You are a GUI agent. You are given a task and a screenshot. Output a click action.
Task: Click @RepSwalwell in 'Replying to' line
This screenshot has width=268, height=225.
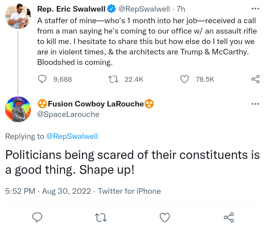(72, 136)
